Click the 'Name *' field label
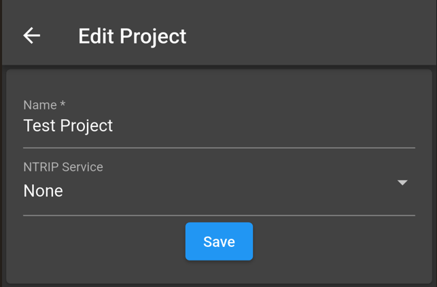Image resolution: width=437 pixels, height=287 pixels. pyautogui.click(x=44, y=105)
